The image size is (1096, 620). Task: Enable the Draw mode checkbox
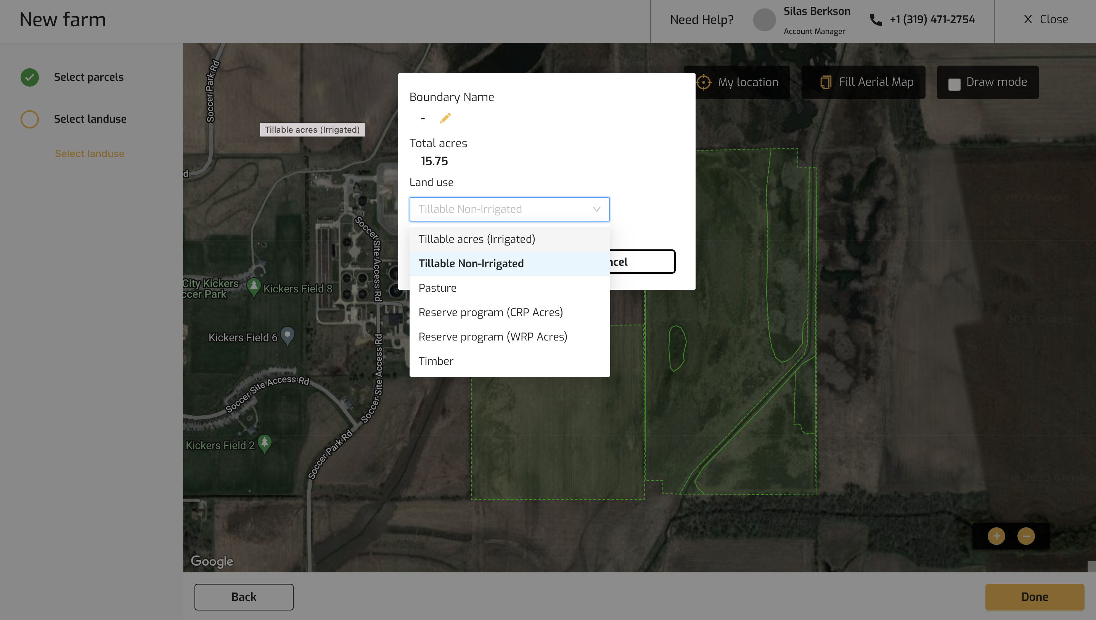tap(954, 84)
